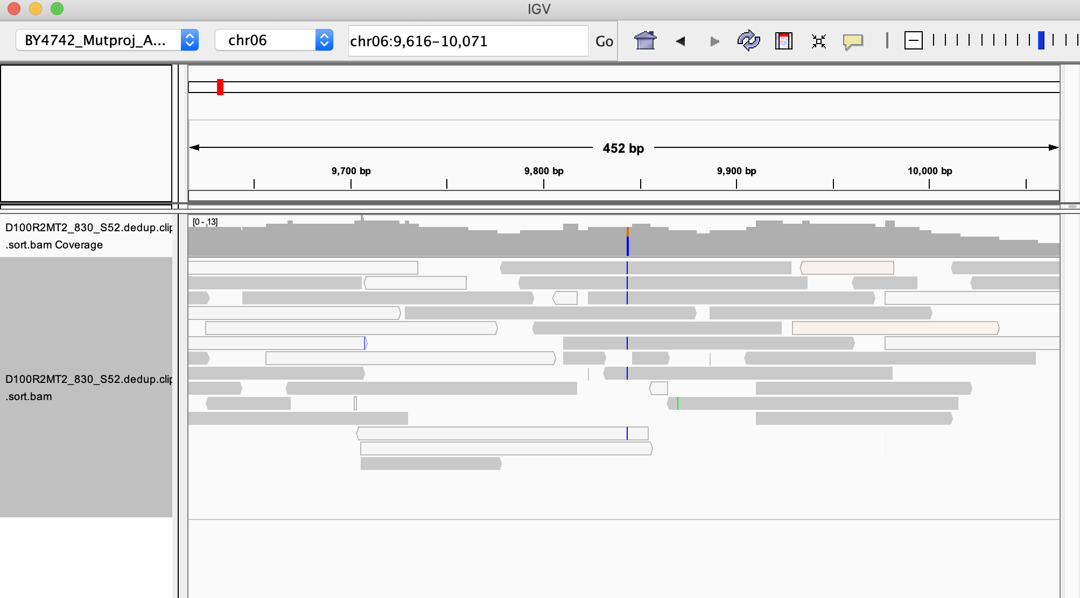1080x598 pixels.
Task: Toggle the popup text behavior speech bubble
Action: [852, 41]
